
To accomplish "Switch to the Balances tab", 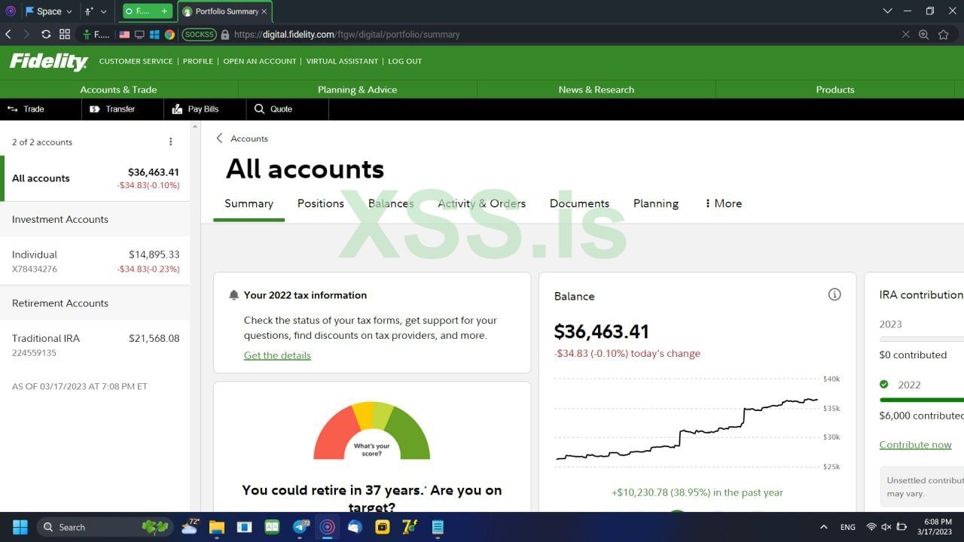I will tap(391, 203).
